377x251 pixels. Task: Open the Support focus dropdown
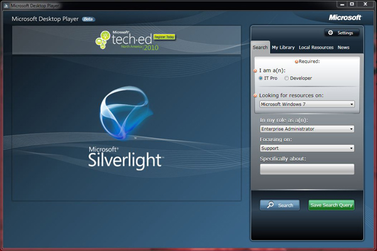[307, 148]
